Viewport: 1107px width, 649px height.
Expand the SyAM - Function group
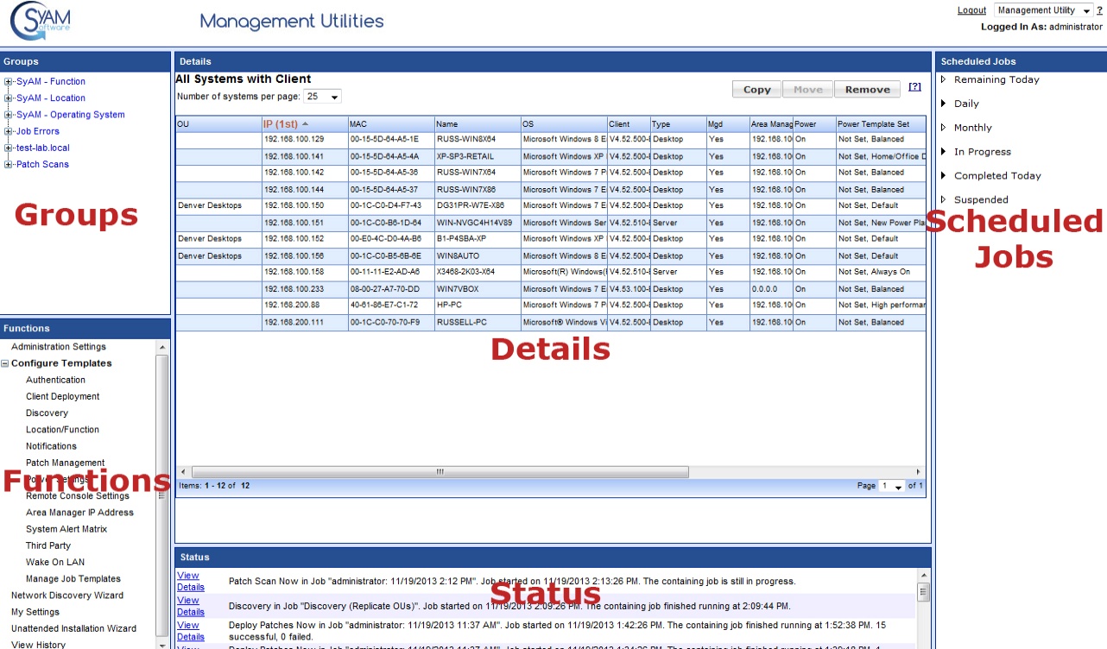point(9,82)
